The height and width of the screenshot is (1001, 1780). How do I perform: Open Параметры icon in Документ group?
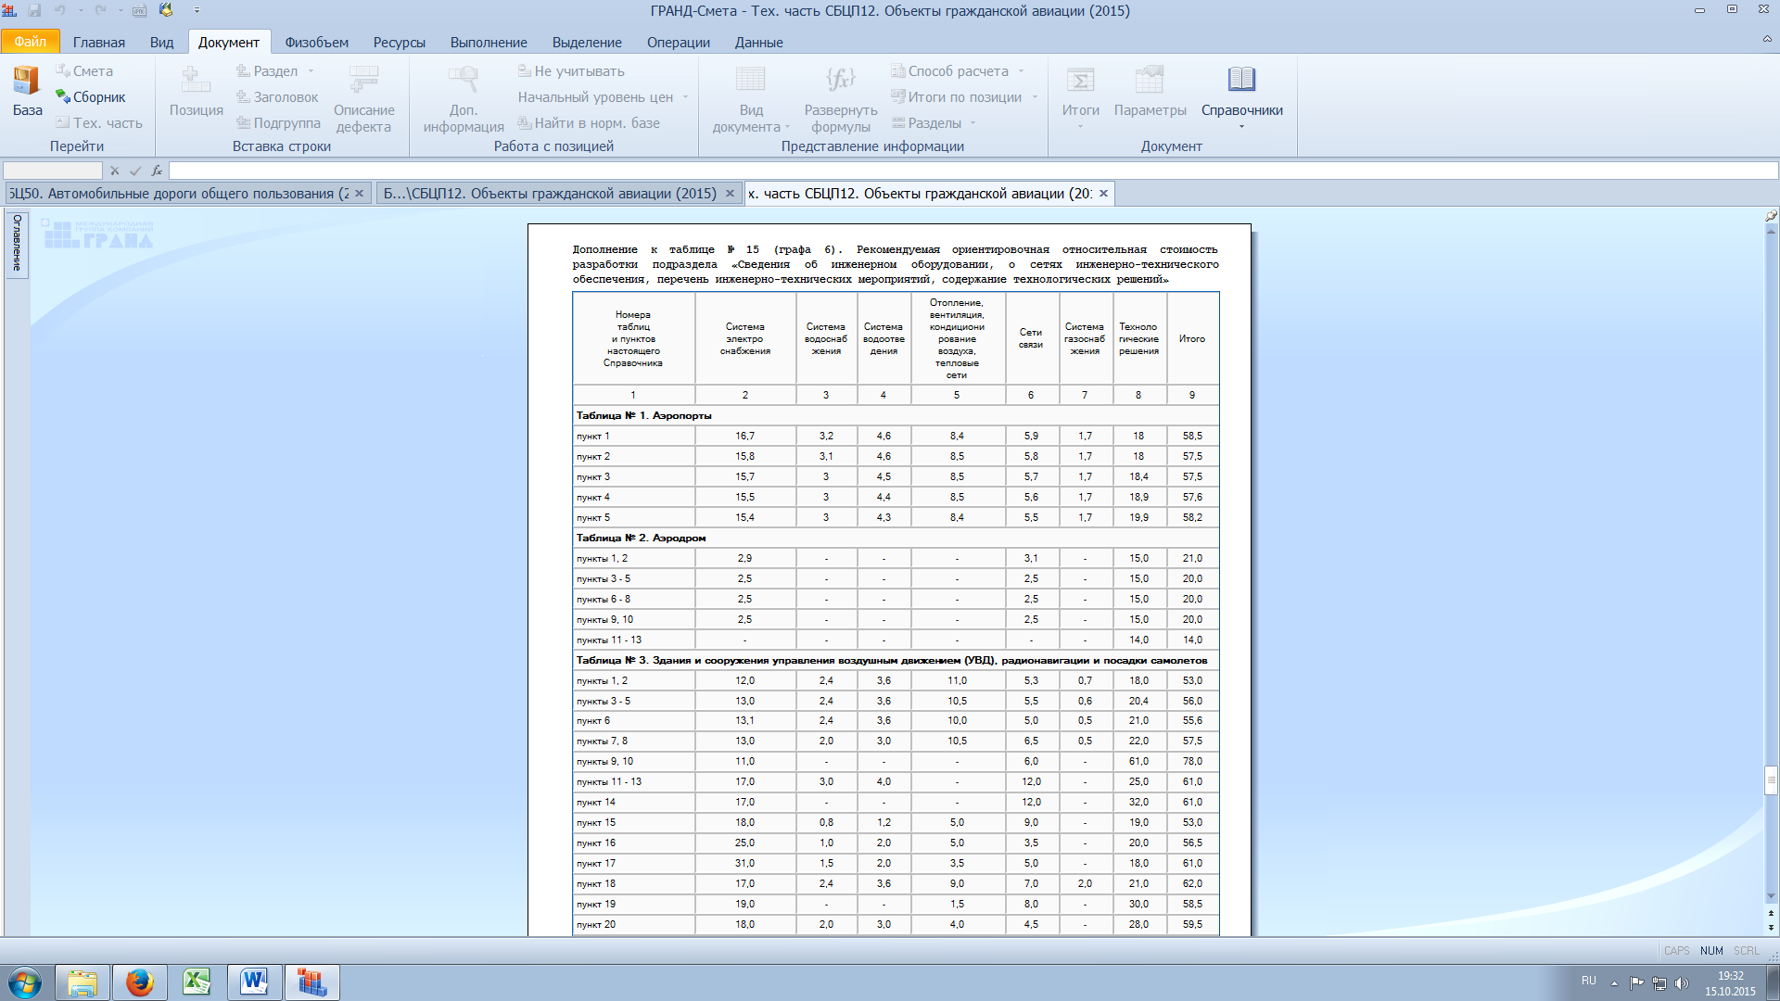(x=1150, y=81)
